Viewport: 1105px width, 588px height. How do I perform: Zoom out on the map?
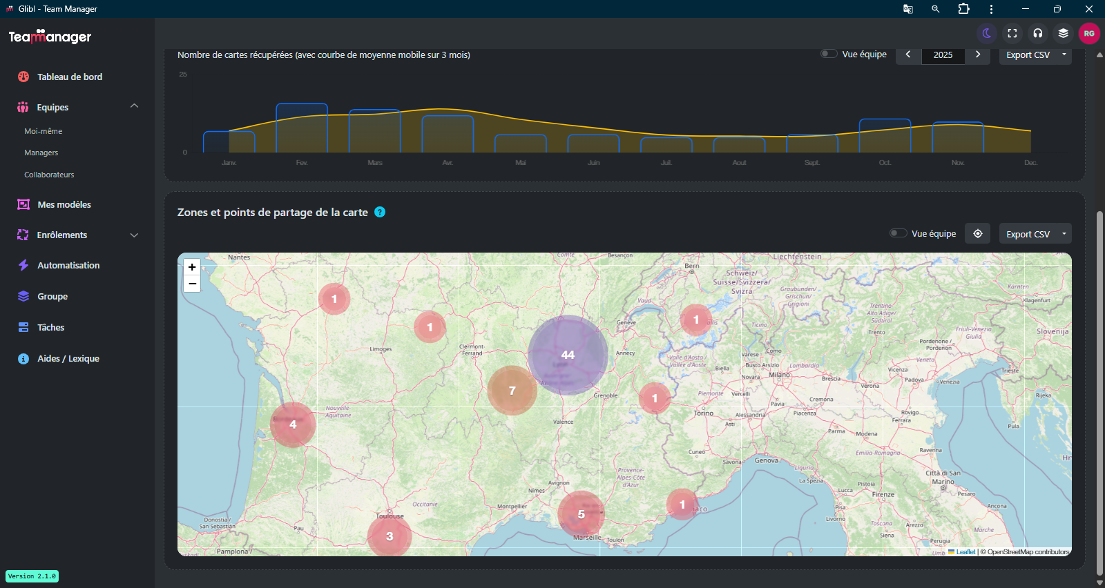[x=192, y=284]
